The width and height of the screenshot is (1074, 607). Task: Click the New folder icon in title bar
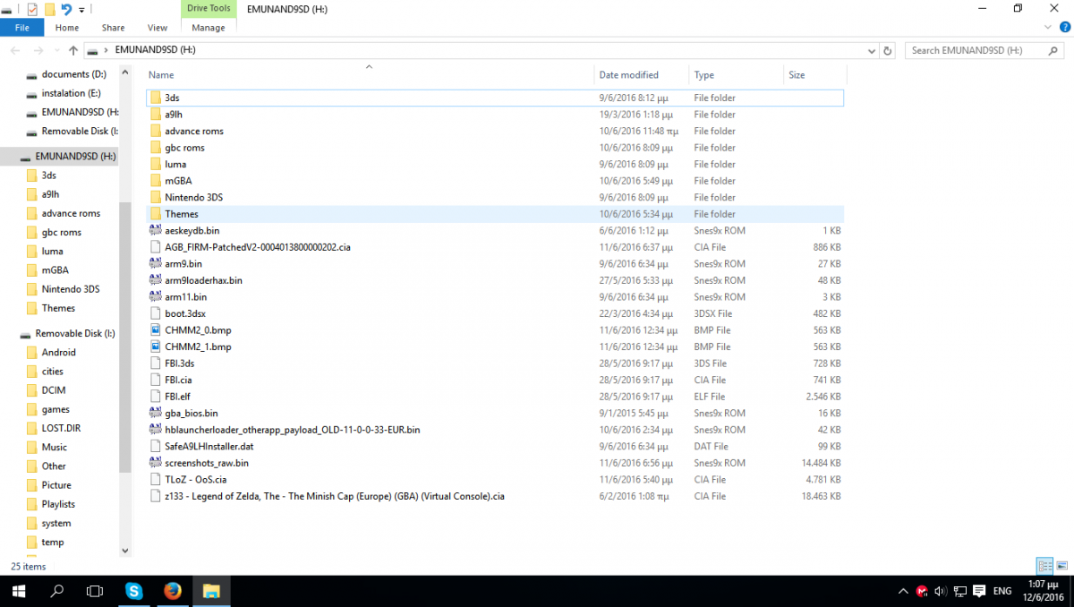tap(49, 9)
